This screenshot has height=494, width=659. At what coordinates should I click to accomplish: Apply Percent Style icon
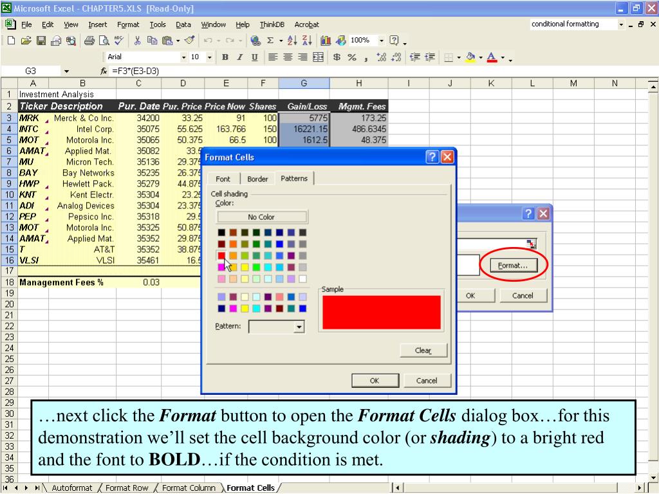[x=352, y=57]
